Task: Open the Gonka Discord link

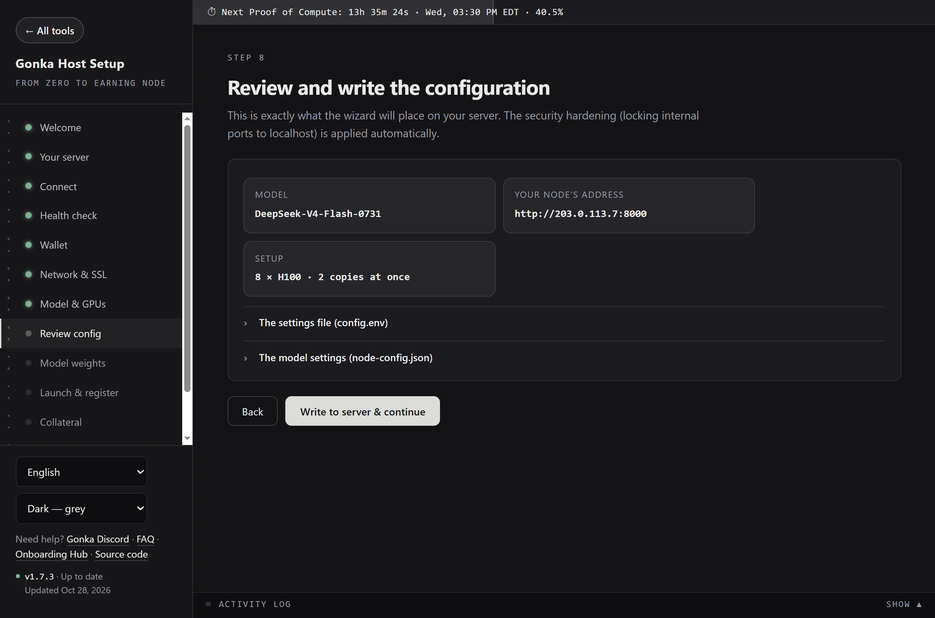Action: pyautogui.click(x=97, y=539)
